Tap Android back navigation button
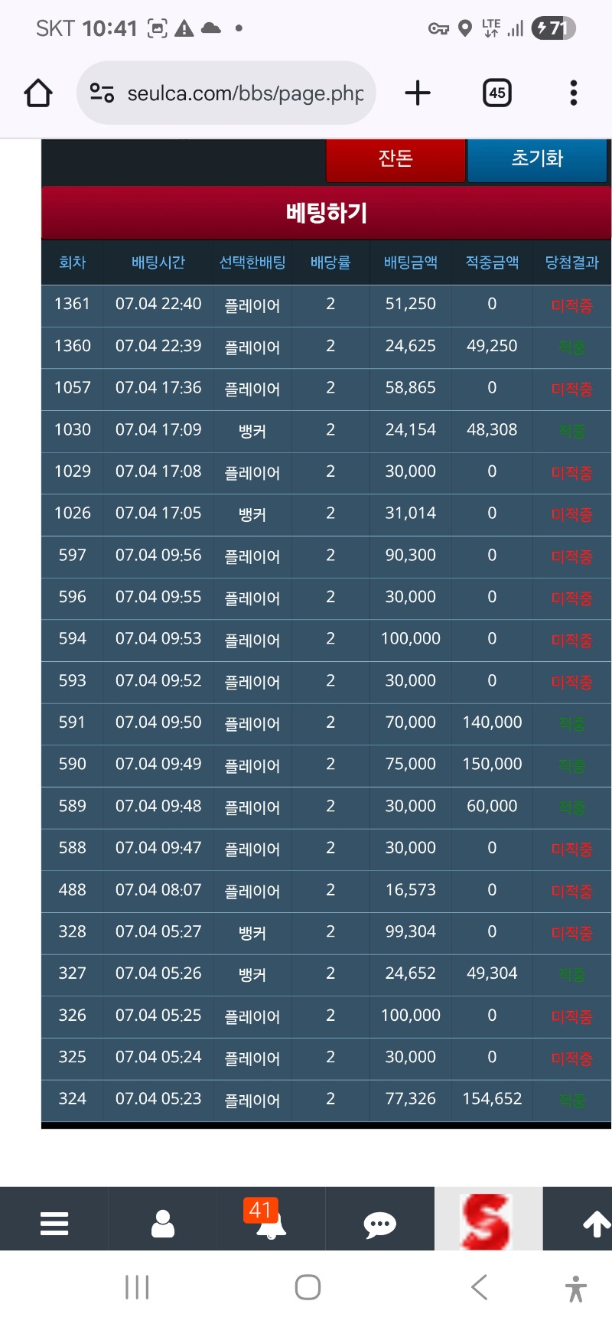 479,1287
